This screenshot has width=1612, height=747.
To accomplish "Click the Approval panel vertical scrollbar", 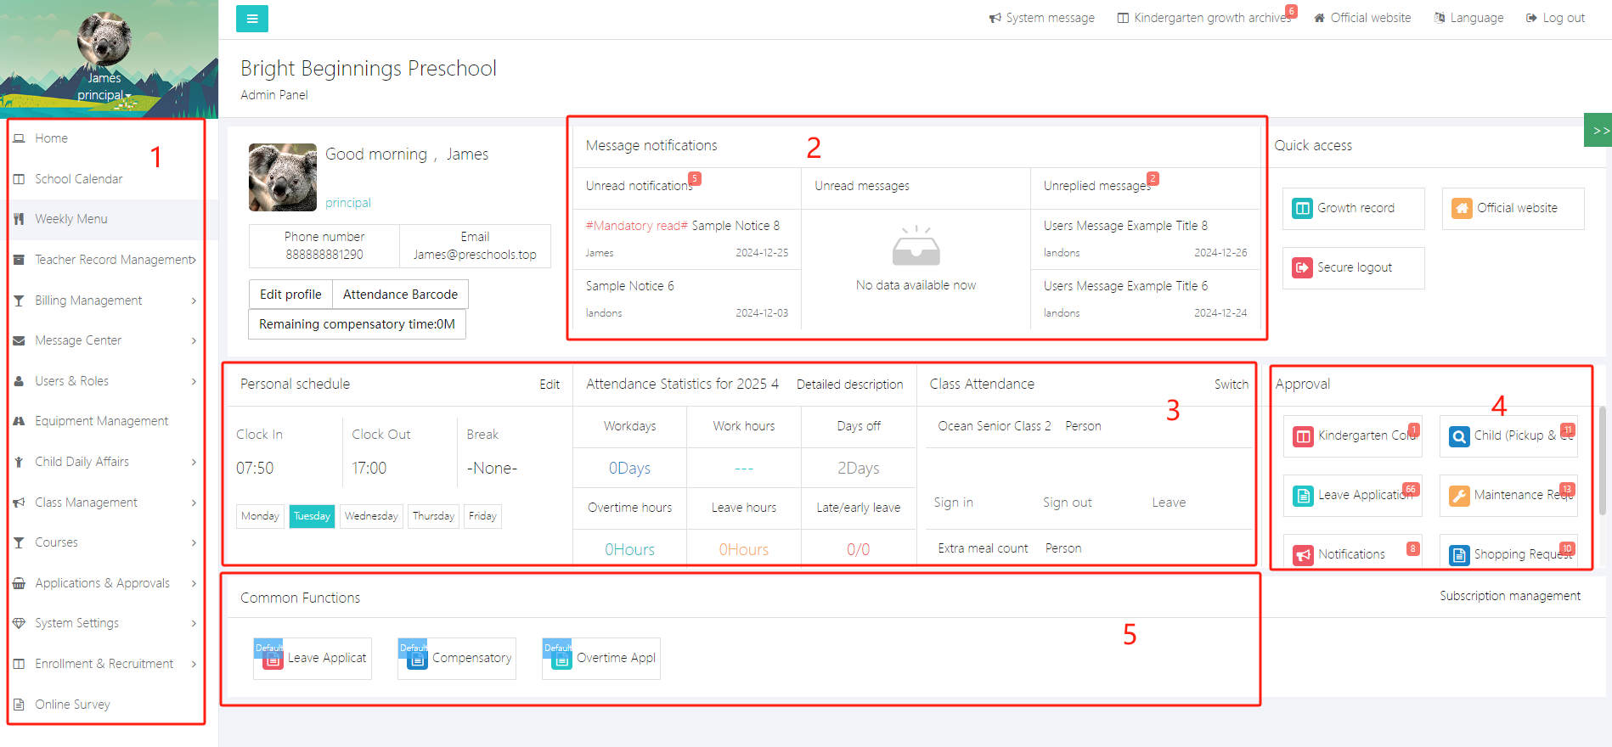I will point(1602,458).
